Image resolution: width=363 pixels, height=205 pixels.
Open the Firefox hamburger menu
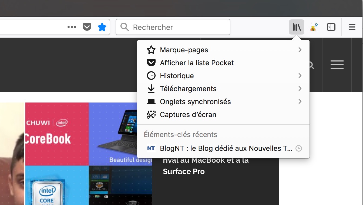352,27
